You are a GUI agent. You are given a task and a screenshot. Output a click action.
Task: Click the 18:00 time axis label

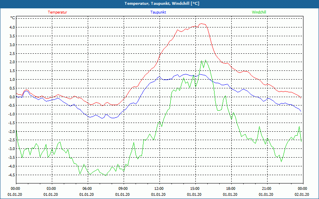(231, 189)
